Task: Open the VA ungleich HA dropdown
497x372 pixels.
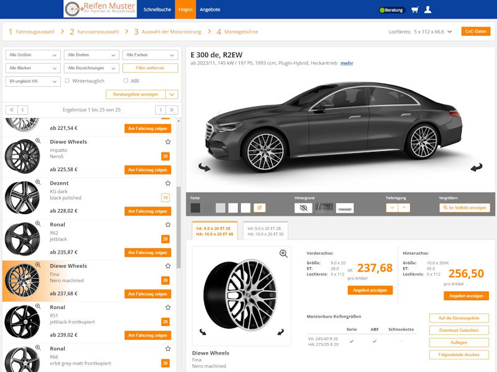Action: pos(33,81)
